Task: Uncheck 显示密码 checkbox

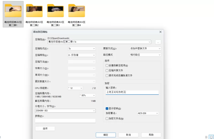Action: click(x=107, y=108)
